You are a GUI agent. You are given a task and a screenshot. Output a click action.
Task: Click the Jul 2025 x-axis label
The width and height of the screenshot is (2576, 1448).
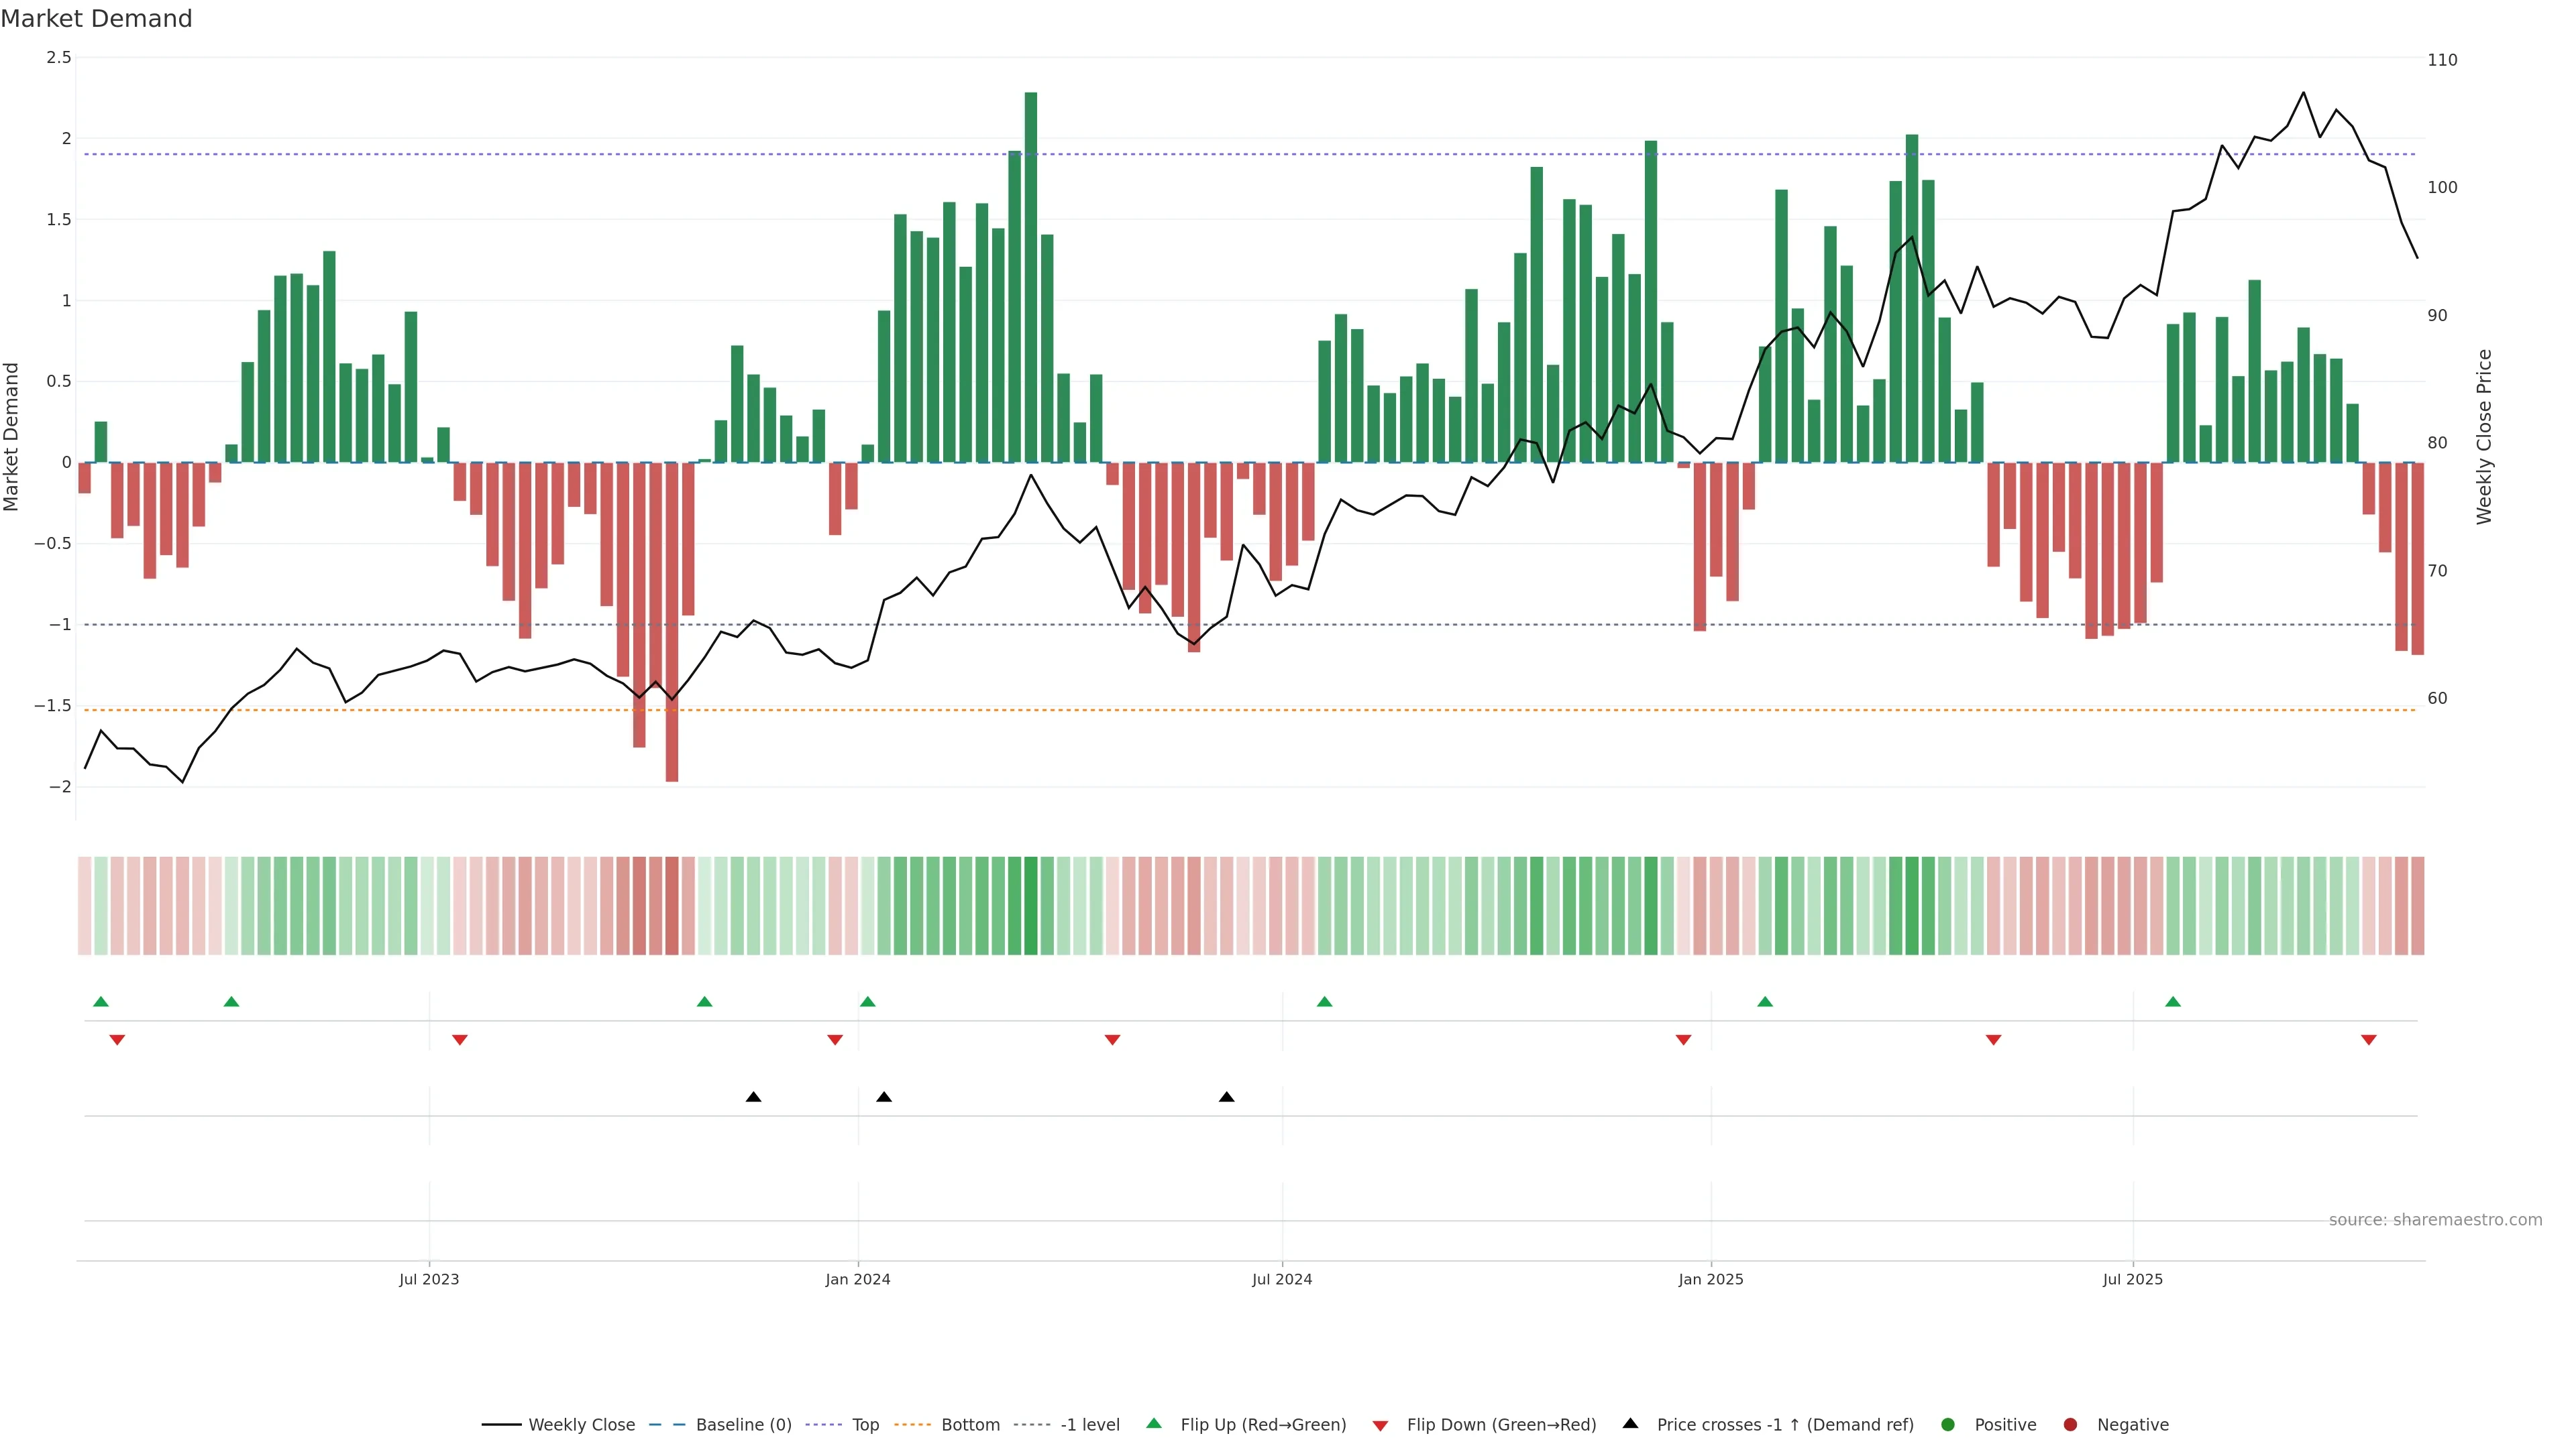tap(2132, 1279)
